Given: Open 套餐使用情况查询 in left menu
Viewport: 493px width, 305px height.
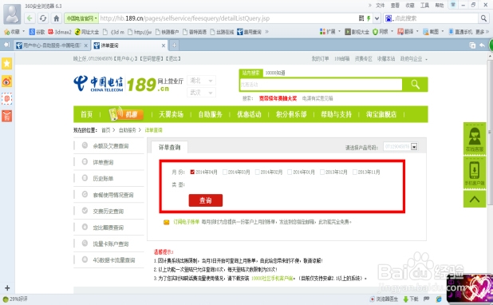Looking at the screenshot, I should coord(112,195).
